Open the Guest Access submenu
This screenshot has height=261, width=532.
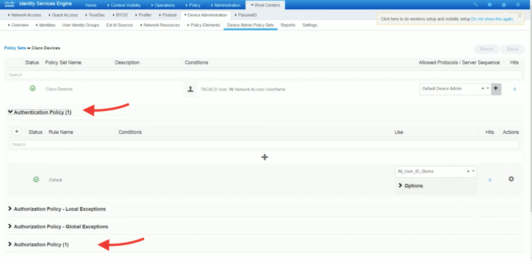63,15
